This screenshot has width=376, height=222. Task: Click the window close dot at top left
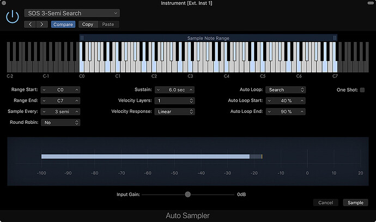4,3
